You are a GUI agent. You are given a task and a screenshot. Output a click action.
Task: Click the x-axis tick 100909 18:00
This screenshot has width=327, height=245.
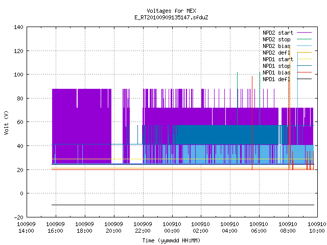pos(84,228)
